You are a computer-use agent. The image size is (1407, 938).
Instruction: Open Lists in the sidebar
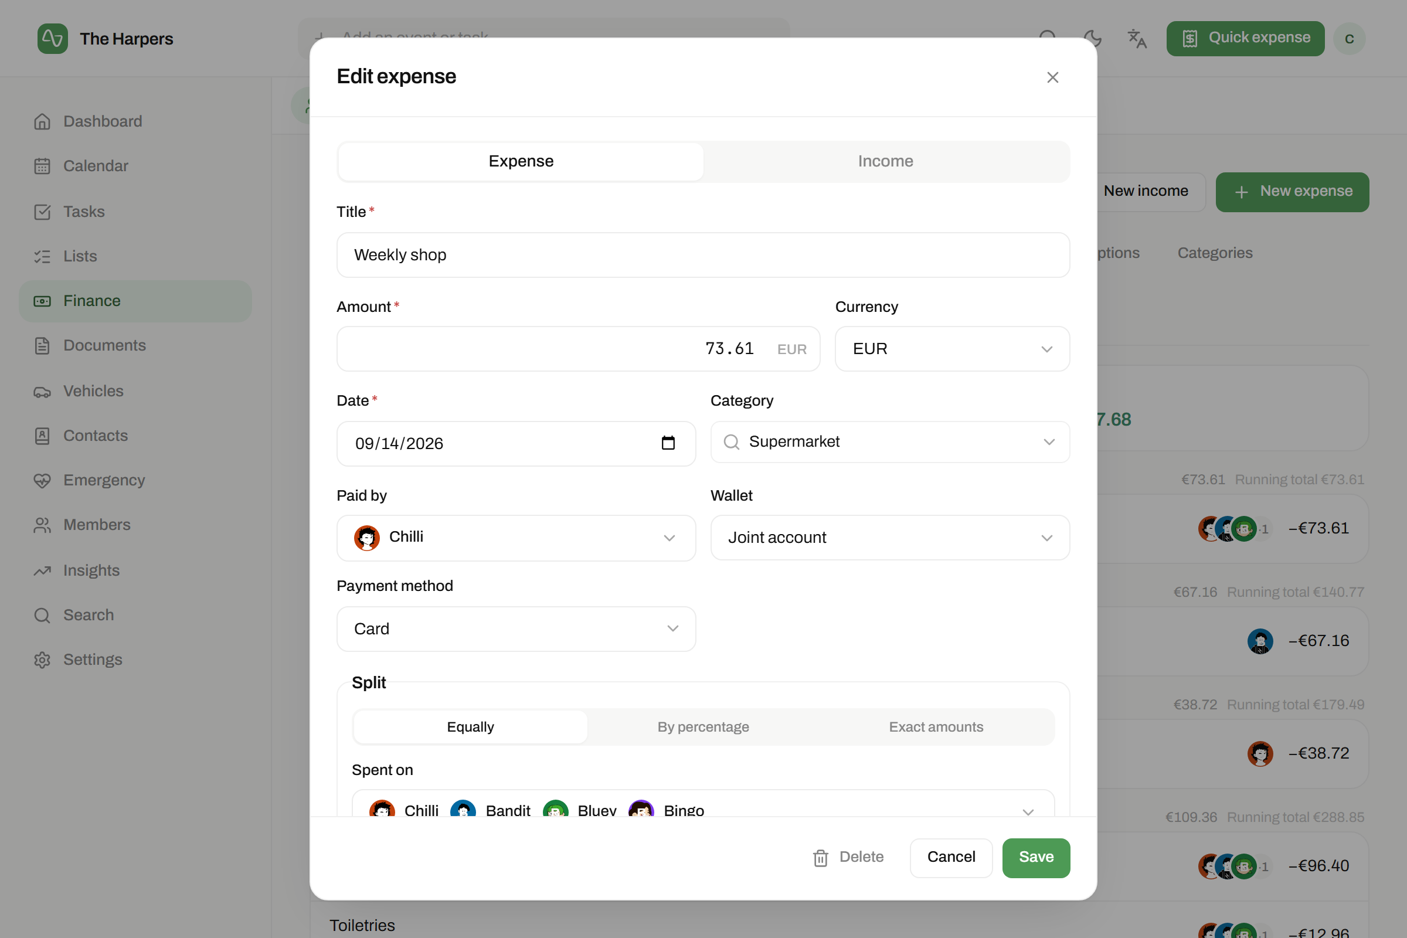[x=135, y=256]
